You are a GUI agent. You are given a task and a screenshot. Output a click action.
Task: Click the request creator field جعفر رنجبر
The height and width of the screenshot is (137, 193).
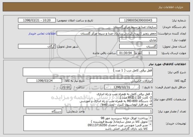107,33
